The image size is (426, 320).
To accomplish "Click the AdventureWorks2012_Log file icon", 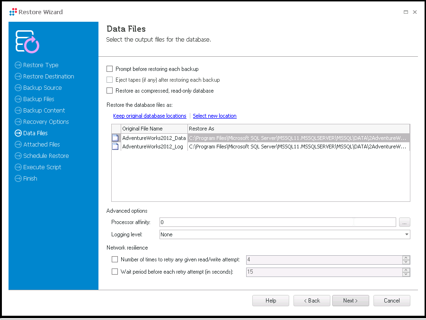I will click(115, 147).
